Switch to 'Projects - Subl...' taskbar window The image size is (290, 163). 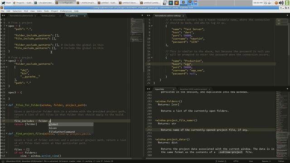(23, 3)
